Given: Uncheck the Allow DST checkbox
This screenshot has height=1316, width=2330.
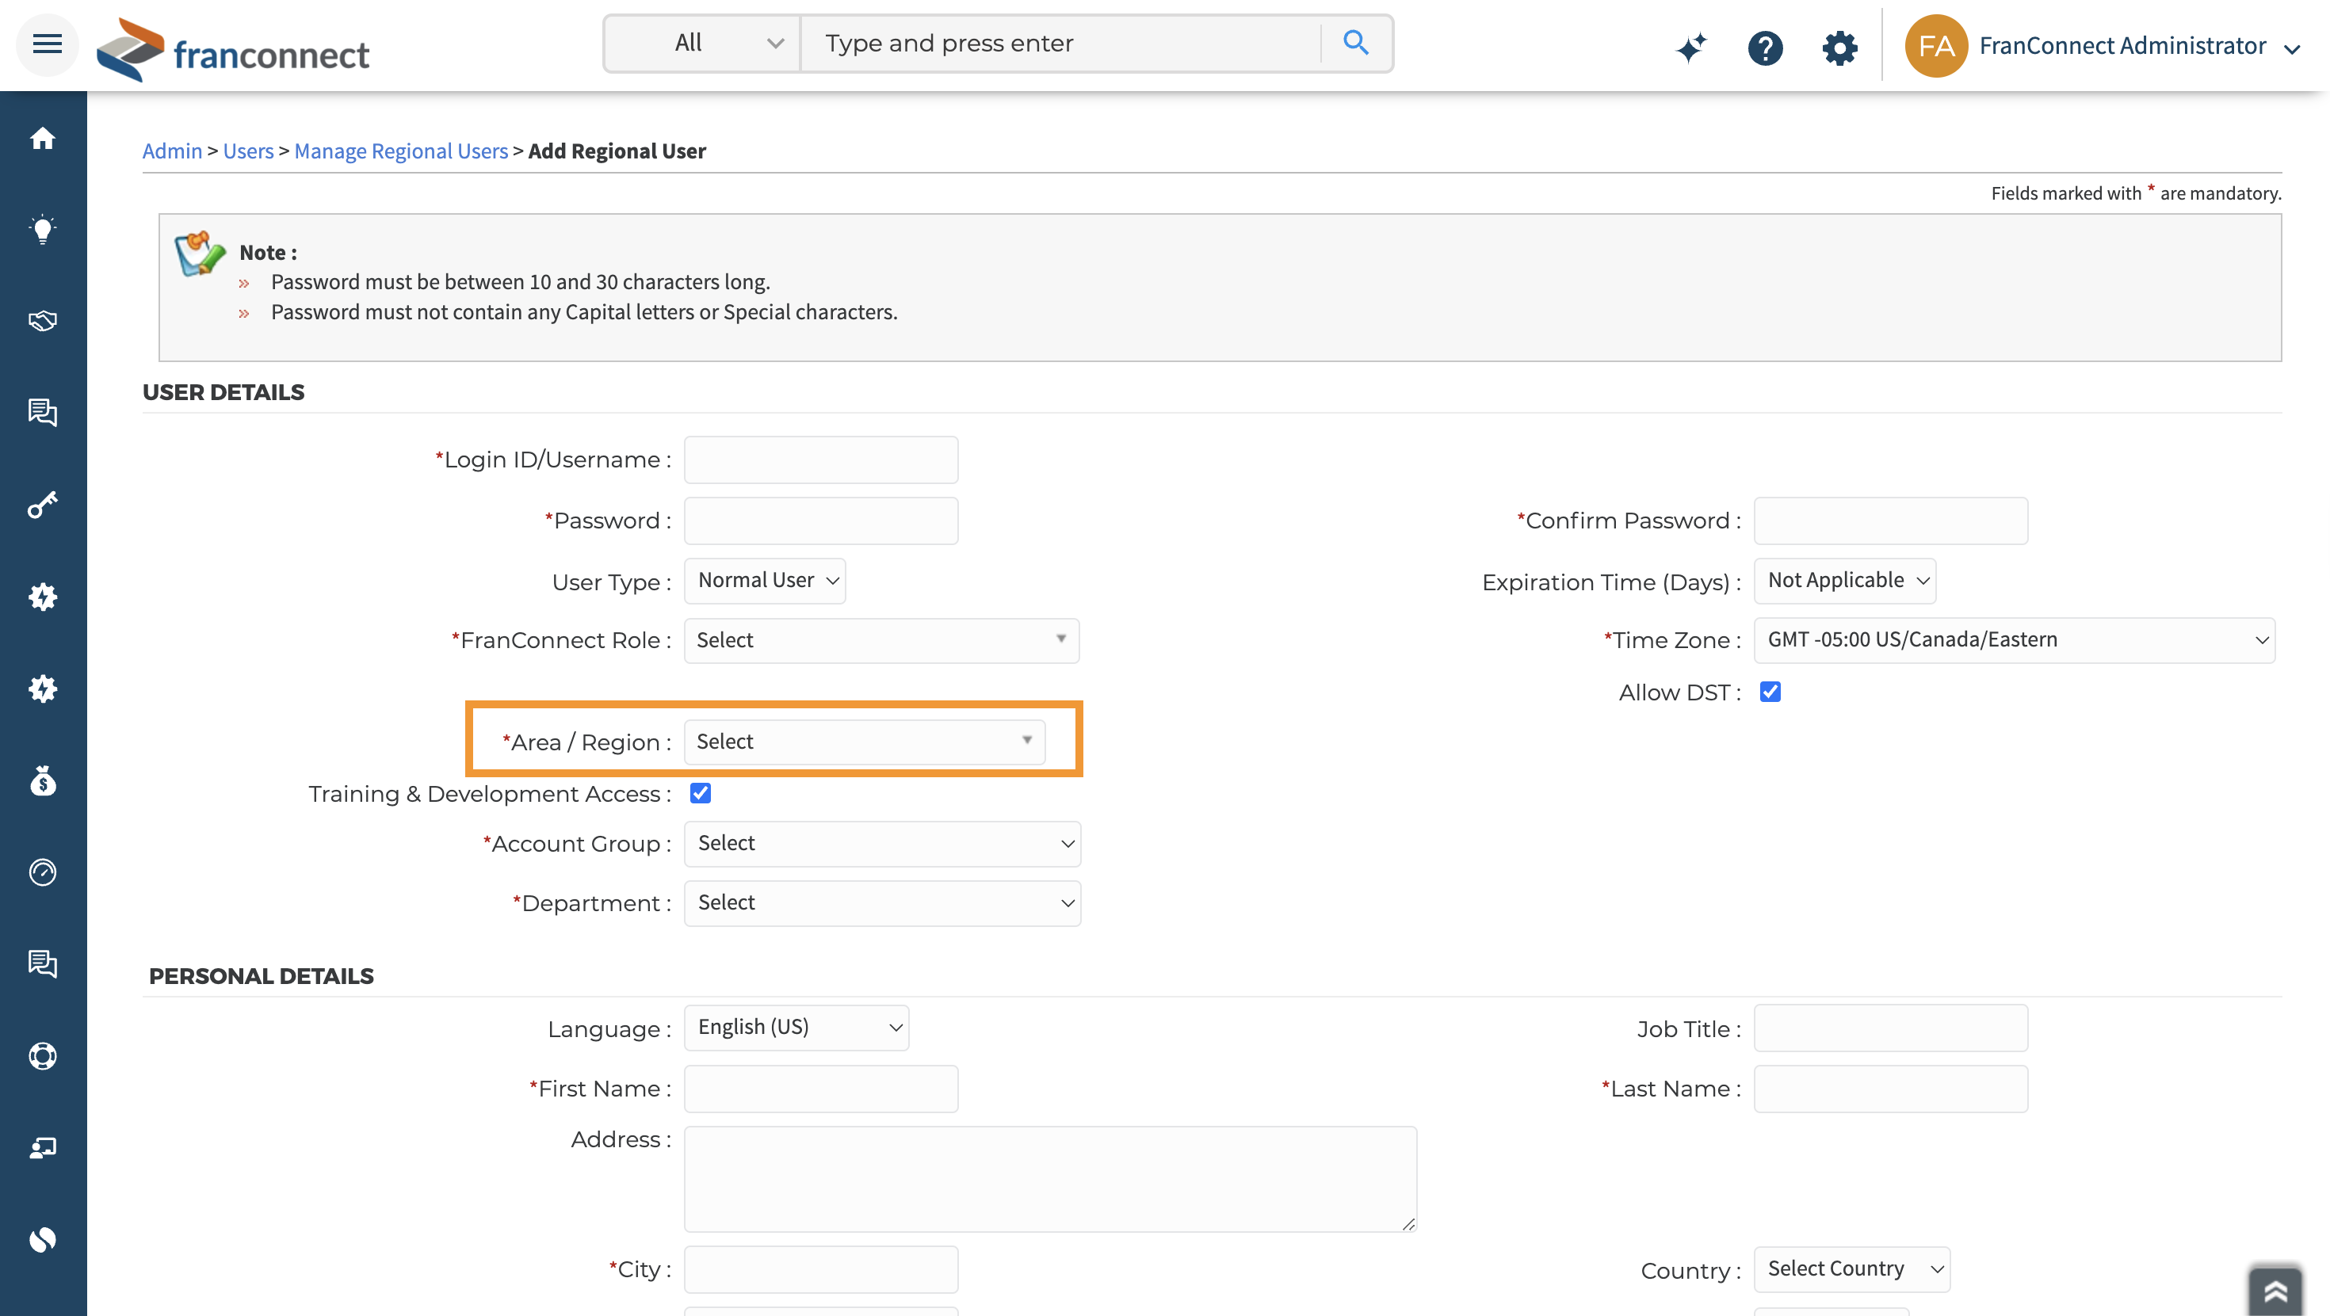Looking at the screenshot, I should pos(1770,692).
